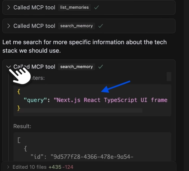Click the vertical scrollbar thumb beside Parameters
The image size is (189, 171).
[x=169, y=77]
